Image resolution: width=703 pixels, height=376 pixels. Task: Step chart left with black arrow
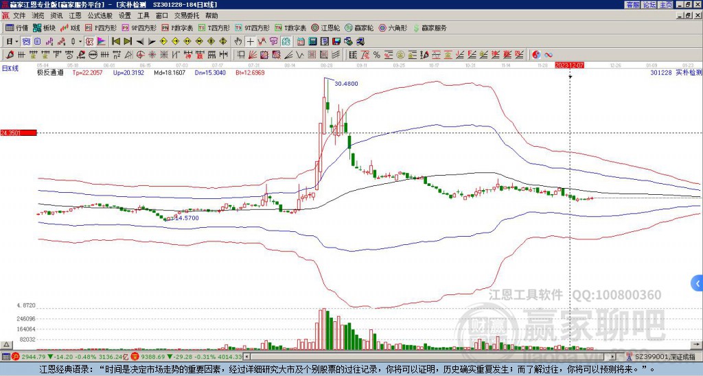coord(140,42)
